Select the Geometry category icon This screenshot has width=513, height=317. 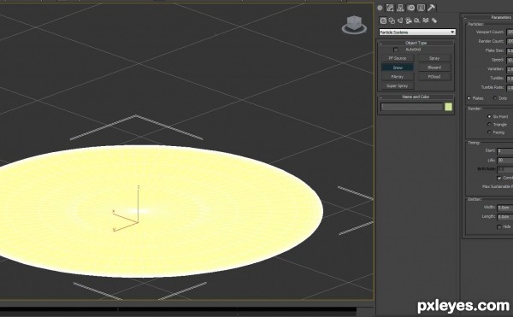tap(383, 21)
